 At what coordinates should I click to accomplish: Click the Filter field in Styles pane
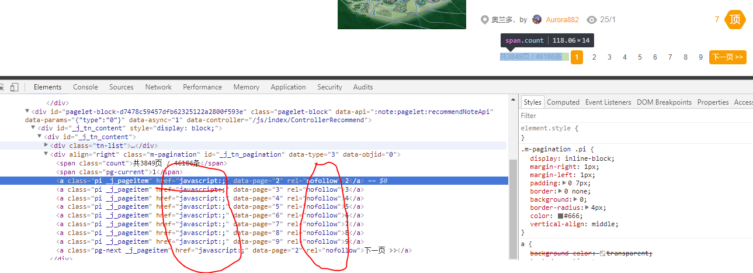pyautogui.click(x=631, y=116)
